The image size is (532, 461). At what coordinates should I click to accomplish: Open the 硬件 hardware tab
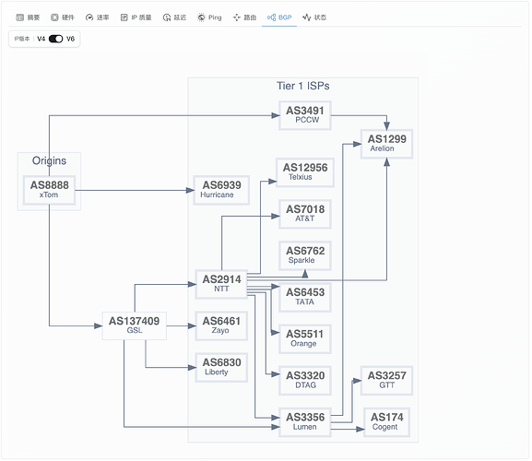63,18
